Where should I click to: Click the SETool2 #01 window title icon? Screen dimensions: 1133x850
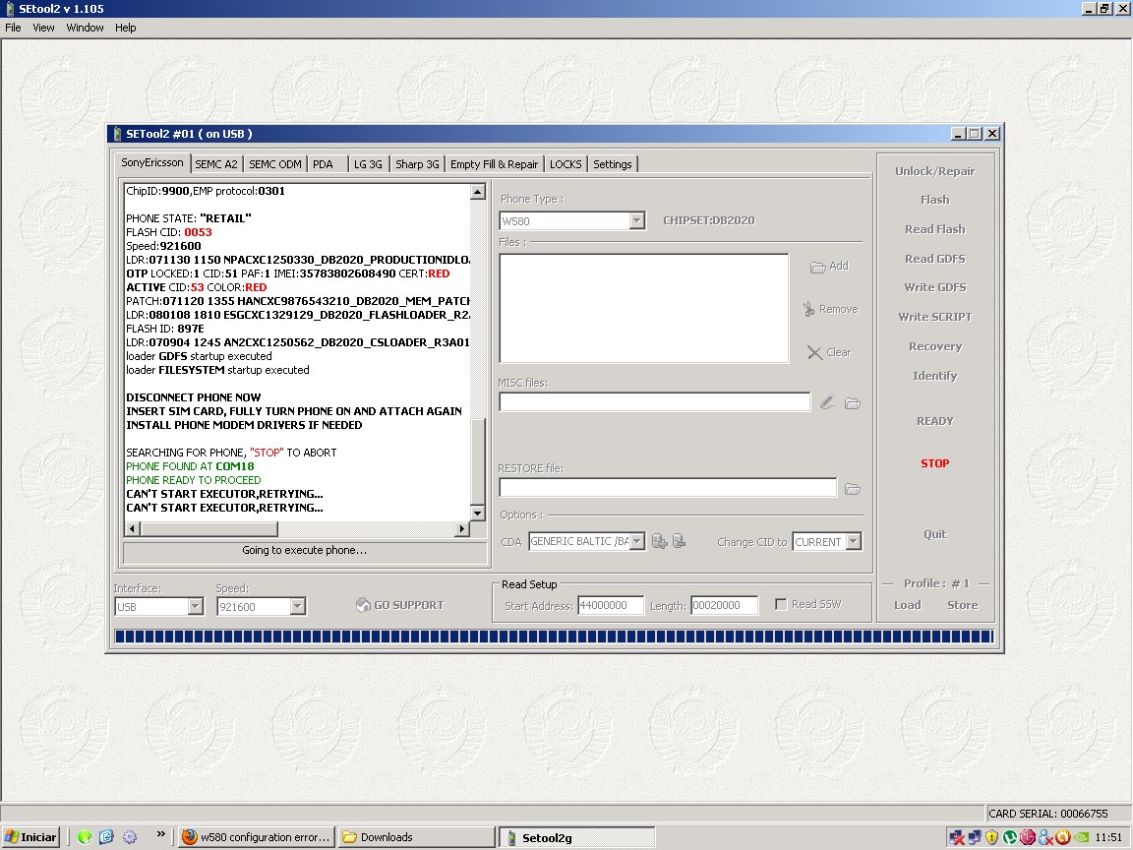tap(117, 134)
